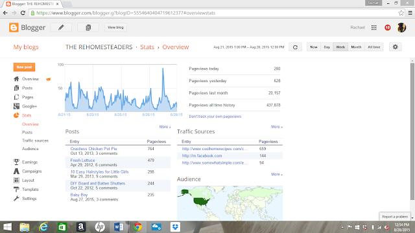Open Posts submenu under Stats

tap(27, 132)
